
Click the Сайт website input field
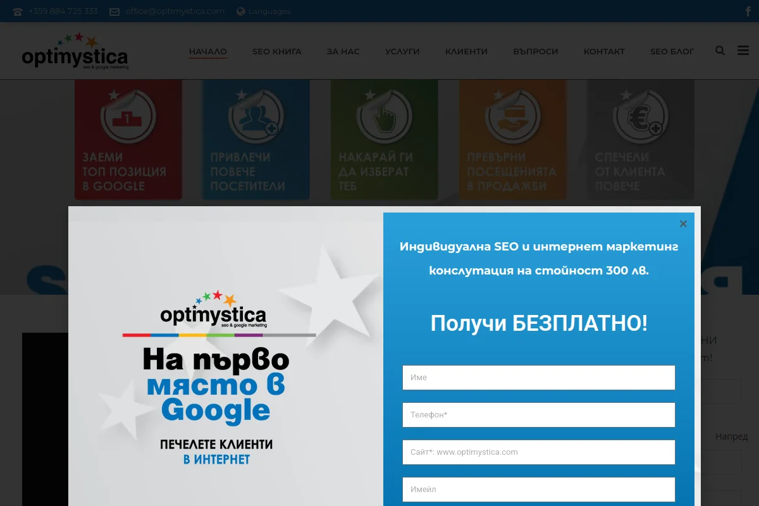point(539,452)
